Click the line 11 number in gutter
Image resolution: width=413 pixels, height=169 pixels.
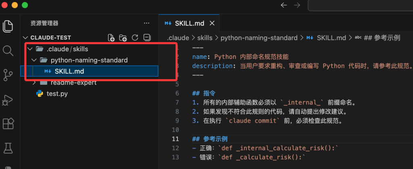click(x=175, y=139)
